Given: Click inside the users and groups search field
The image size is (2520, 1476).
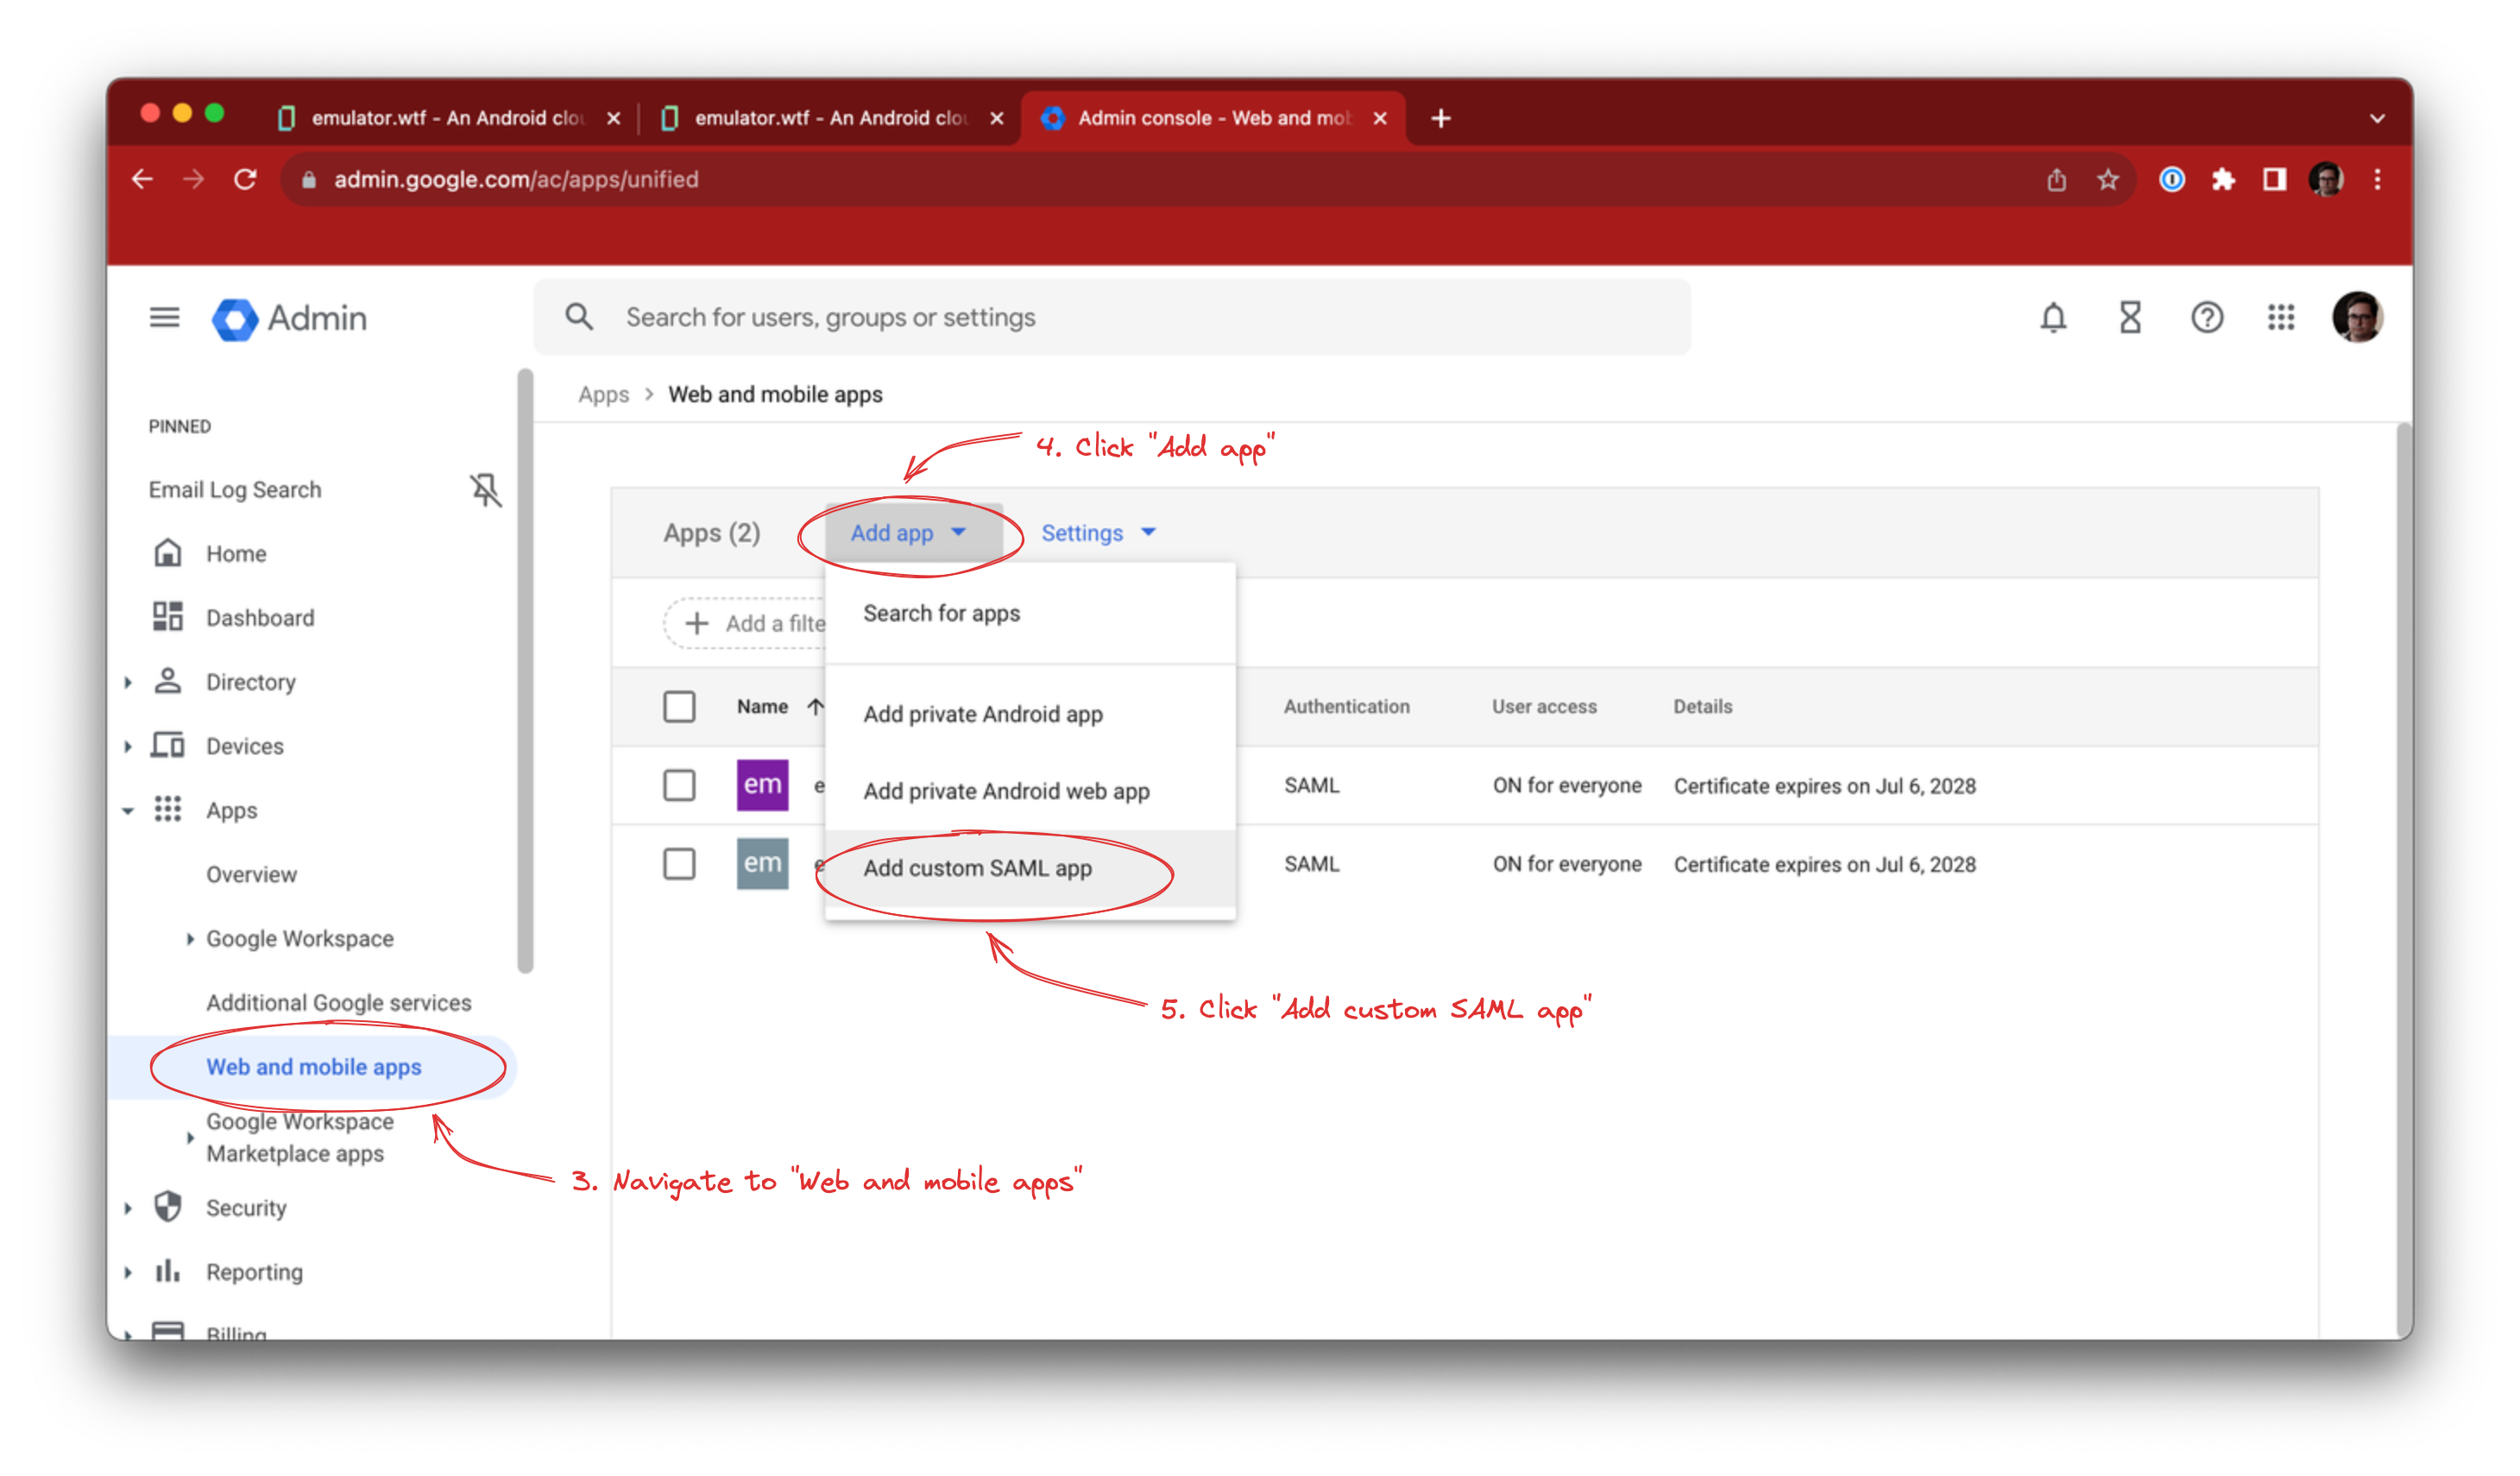Looking at the screenshot, I should pyautogui.click(x=1100, y=317).
